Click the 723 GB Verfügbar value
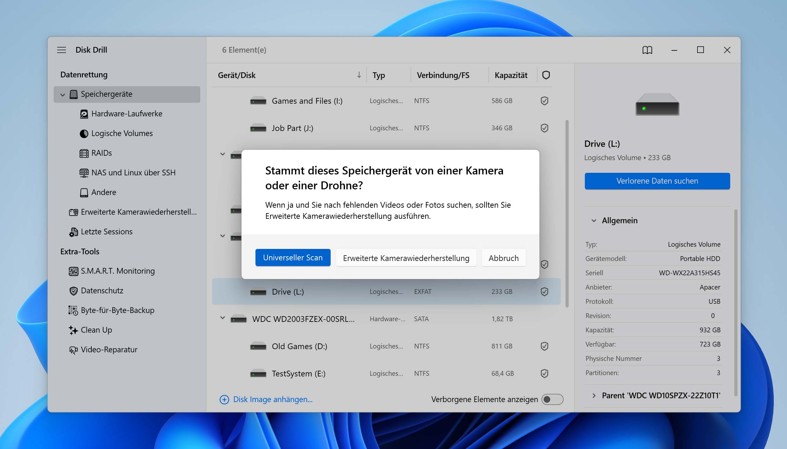Screen dimensions: 787x449 [710, 344]
